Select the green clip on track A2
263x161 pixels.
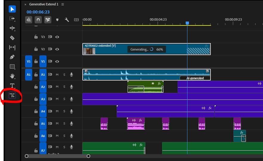coord(145,87)
